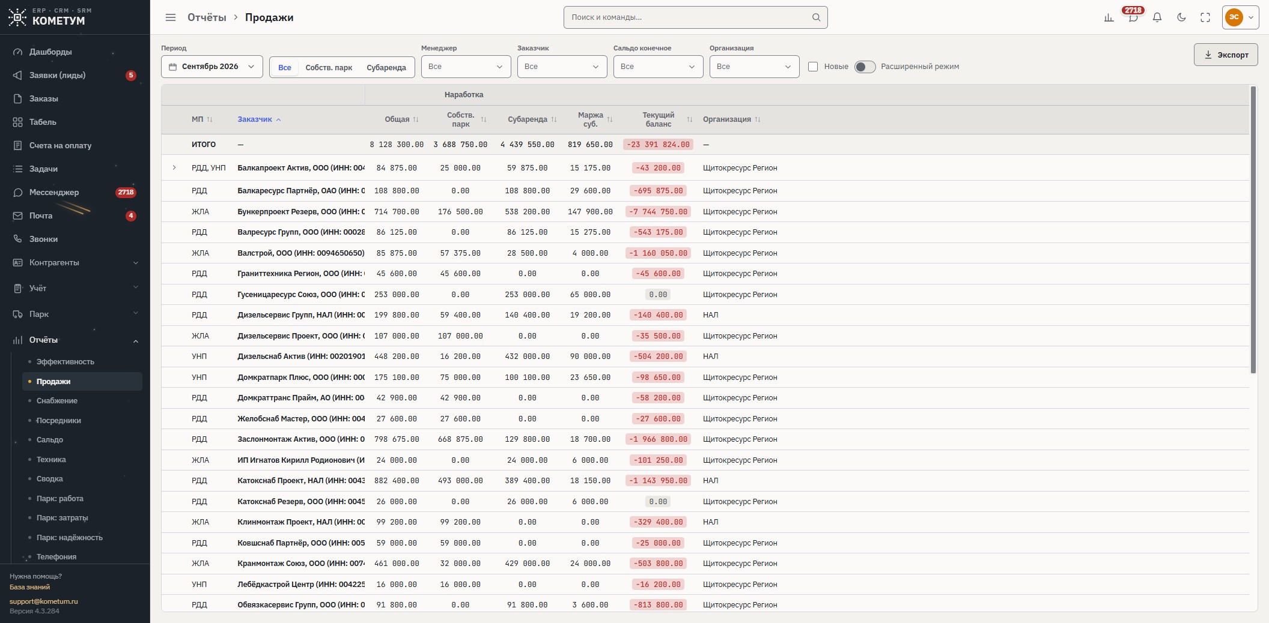Open Звонки in the sidebar

(75, 239)
